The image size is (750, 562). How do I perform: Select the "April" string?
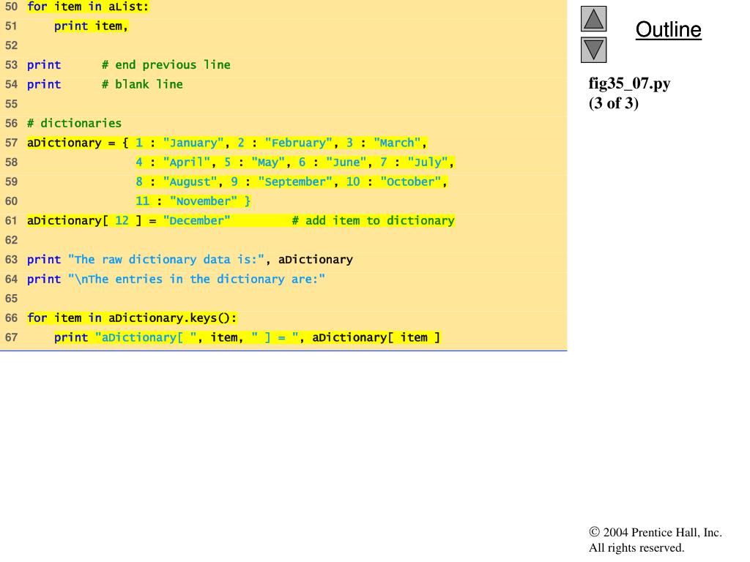click(x=187, y=162)
